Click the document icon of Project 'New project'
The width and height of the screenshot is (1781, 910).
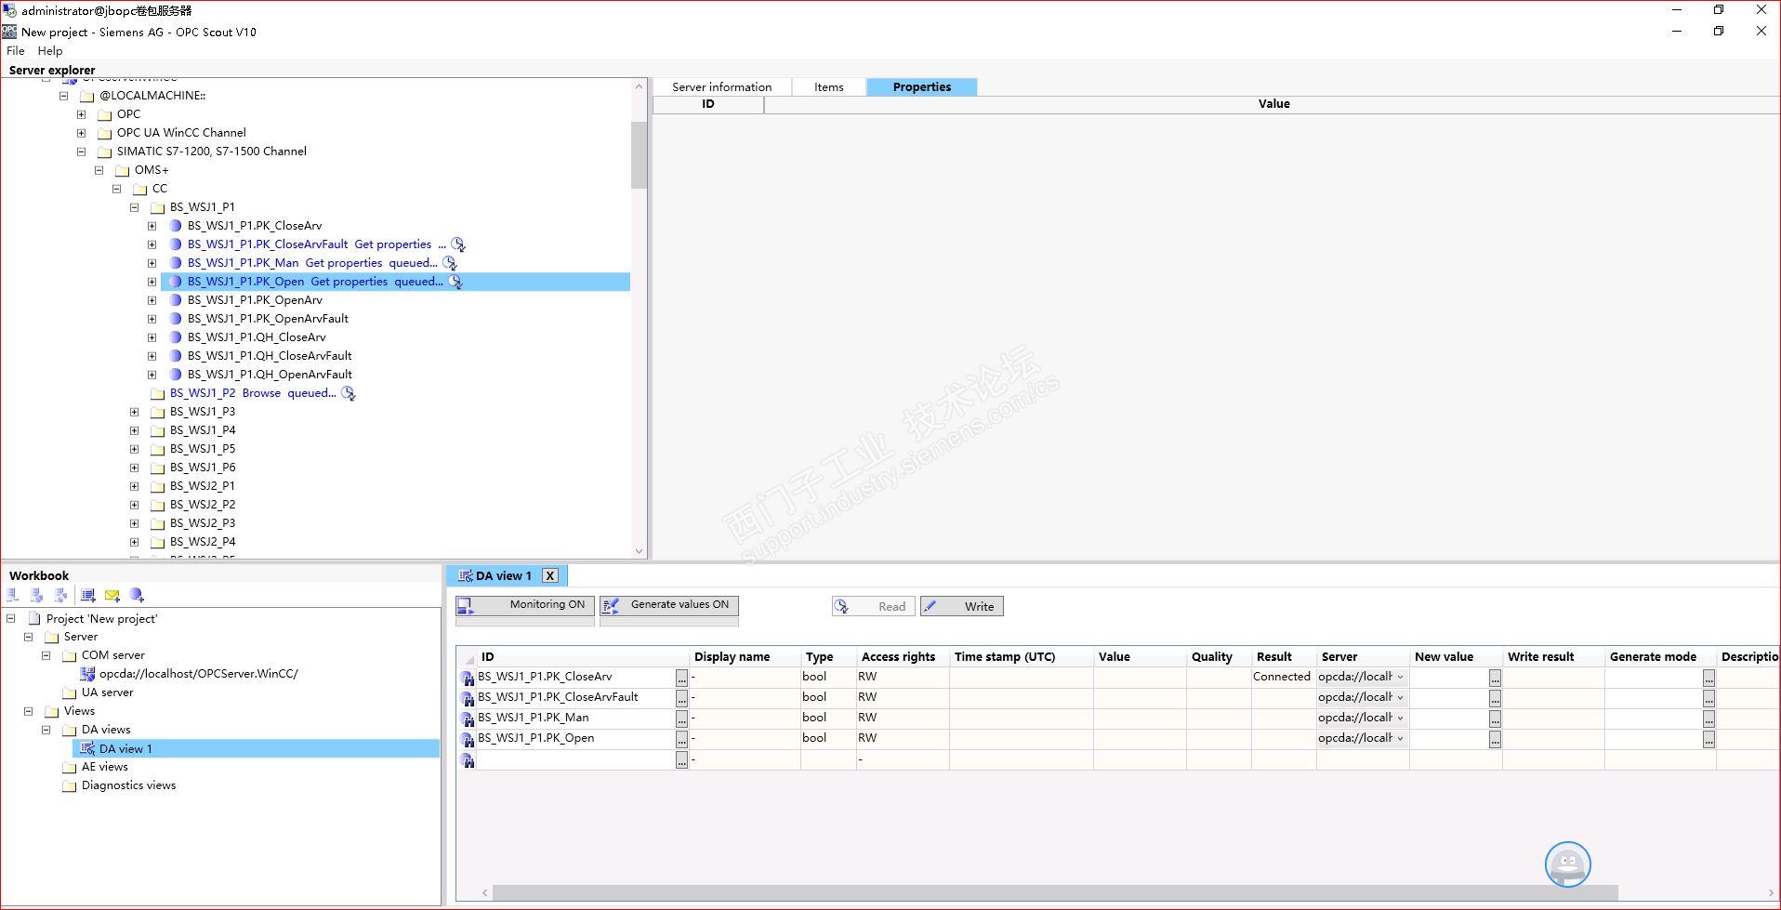tap(34, 618)
